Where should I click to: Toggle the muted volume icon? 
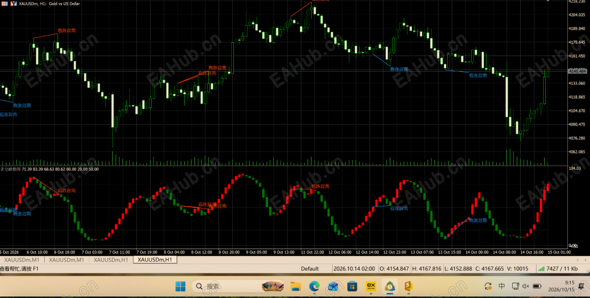tap(526, 286)
